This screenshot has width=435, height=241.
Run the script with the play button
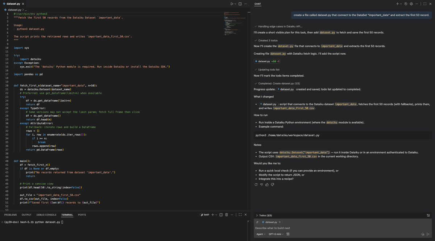pyautogui.click(x=232, y=3)
